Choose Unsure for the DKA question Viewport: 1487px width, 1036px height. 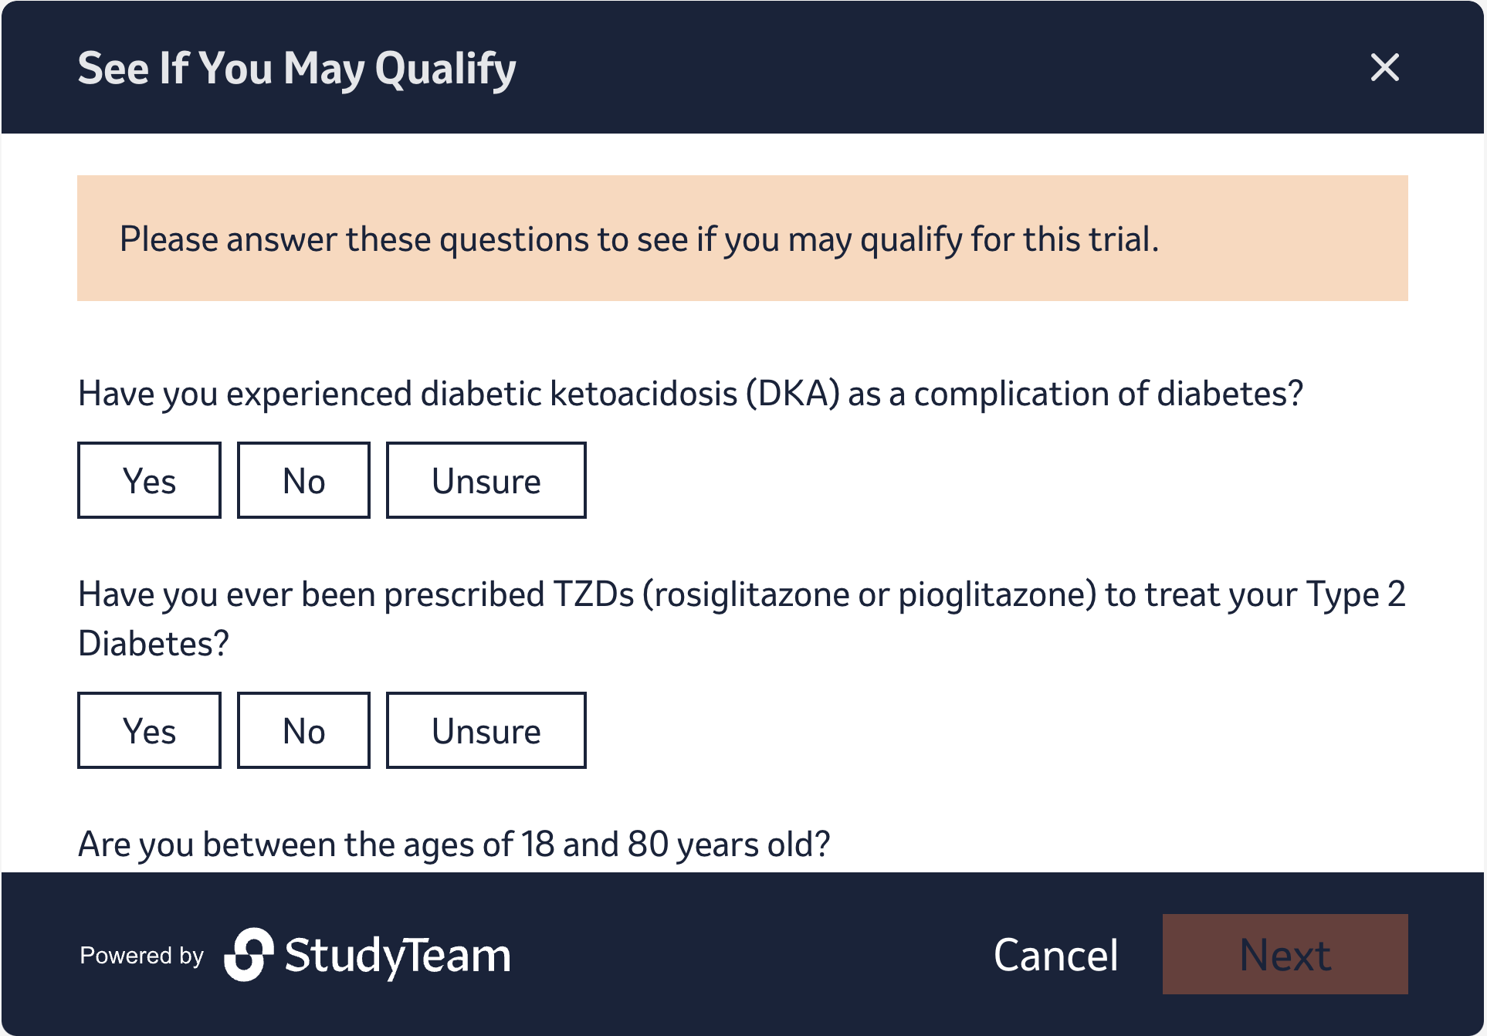[x=486, y=480]
